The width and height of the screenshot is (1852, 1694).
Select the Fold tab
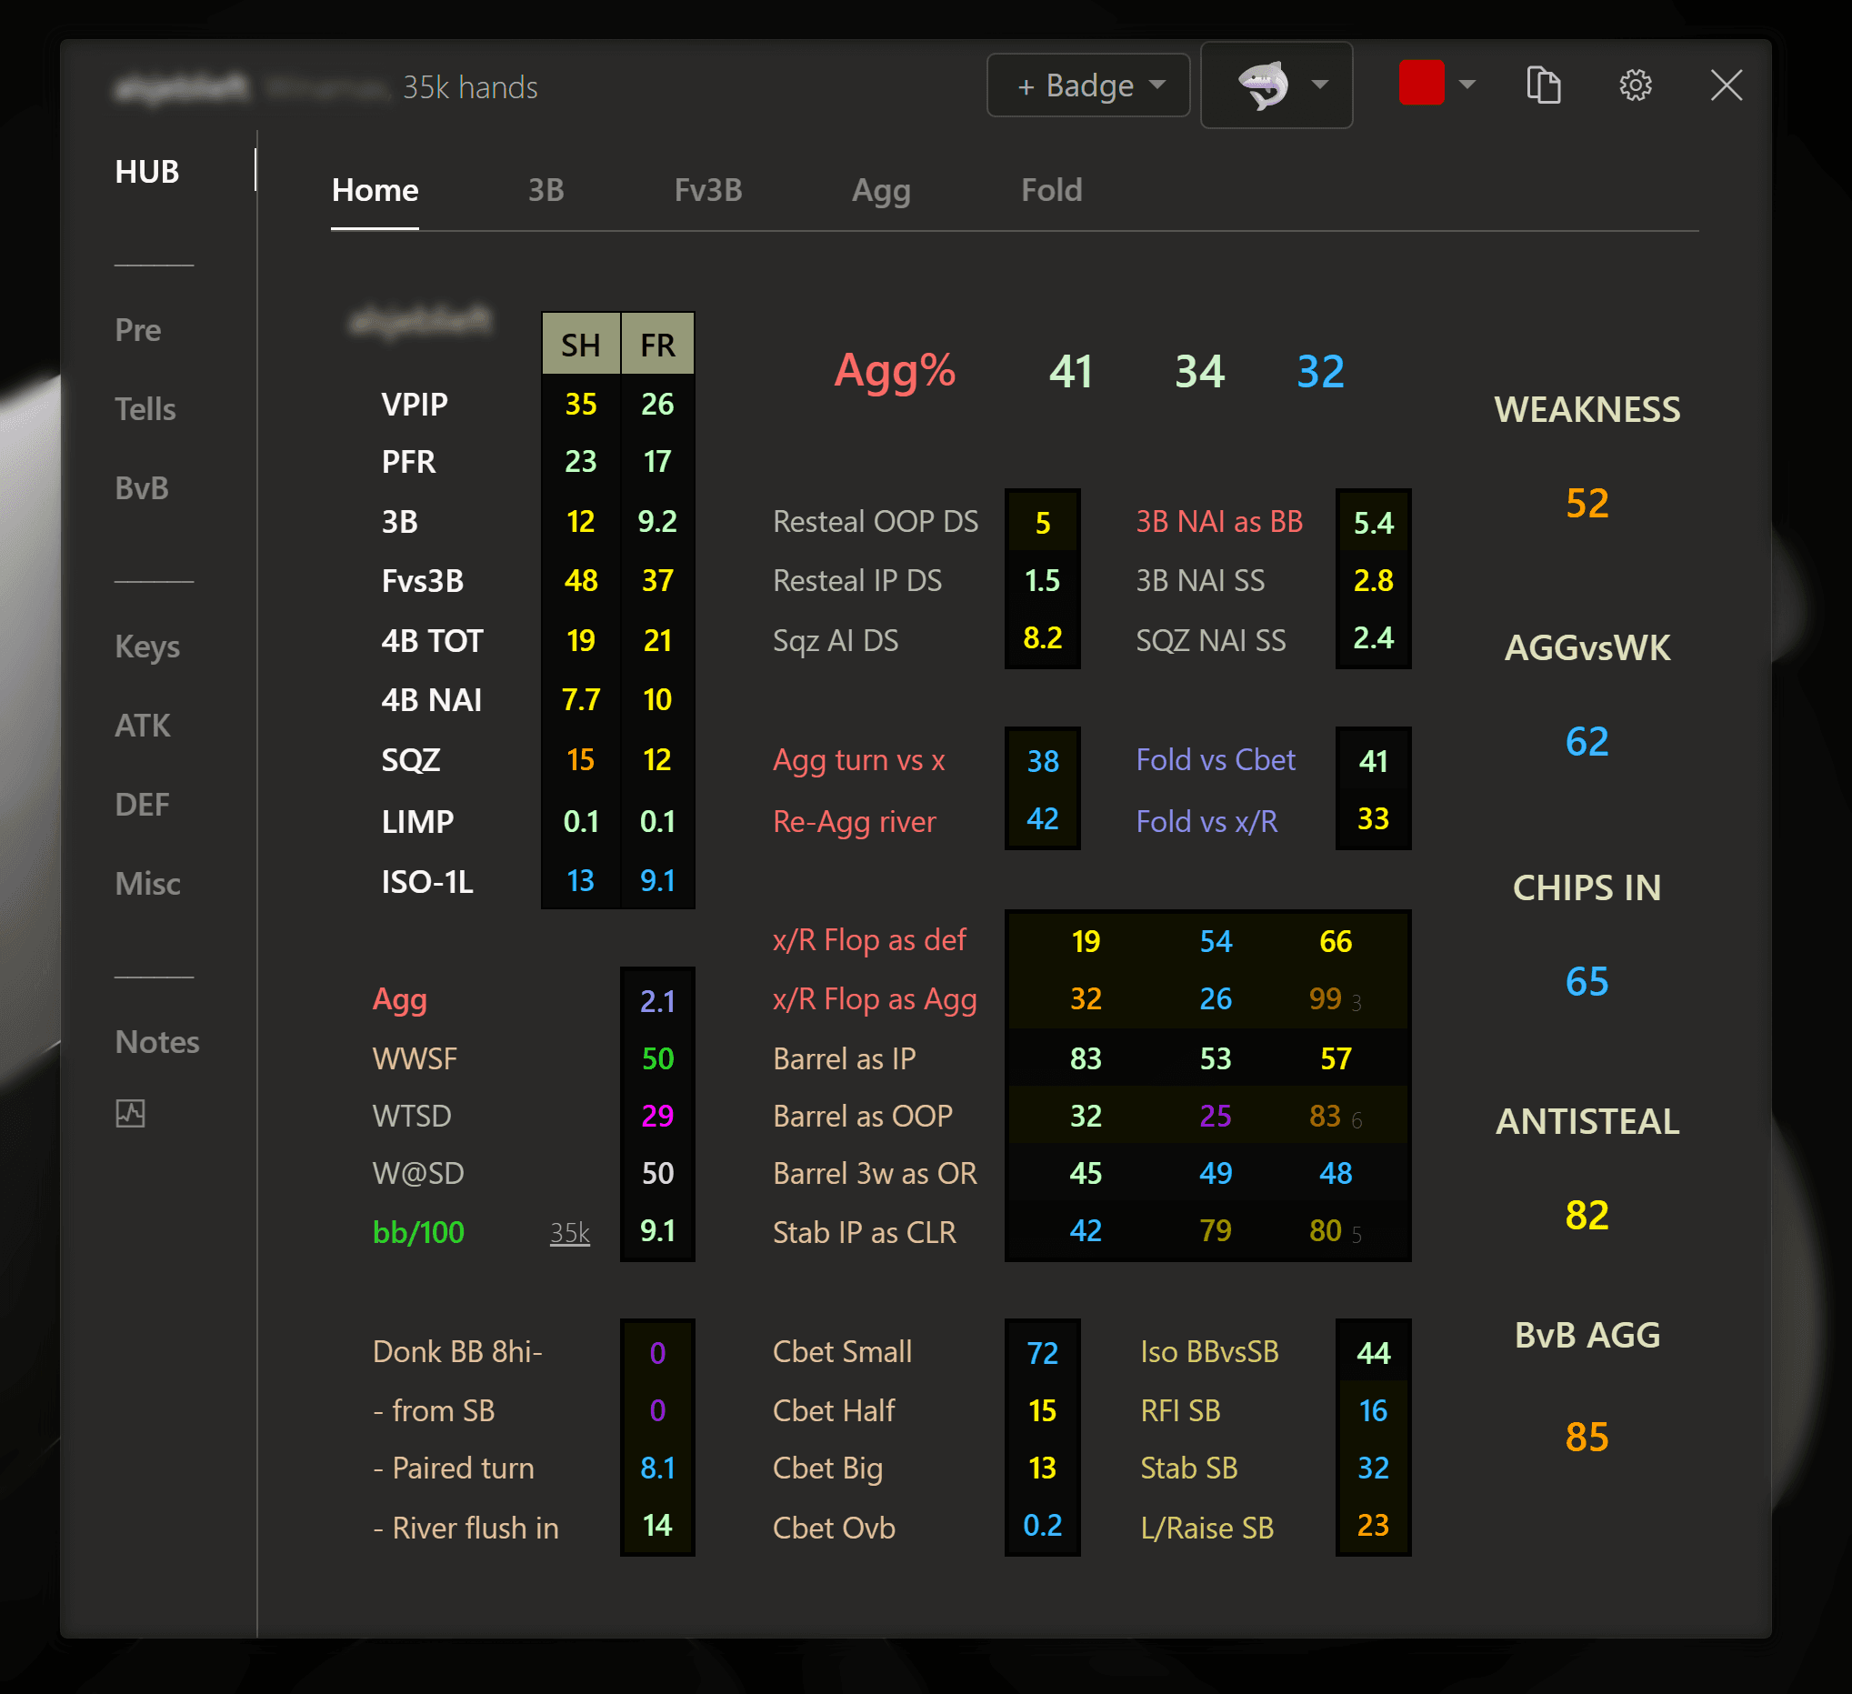pos(1051,190)
